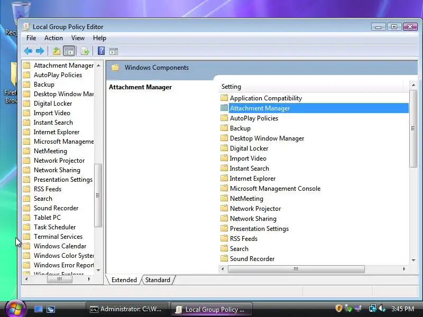Select Microsoft Management Console in settings list
423x317 pixels.
275,189
